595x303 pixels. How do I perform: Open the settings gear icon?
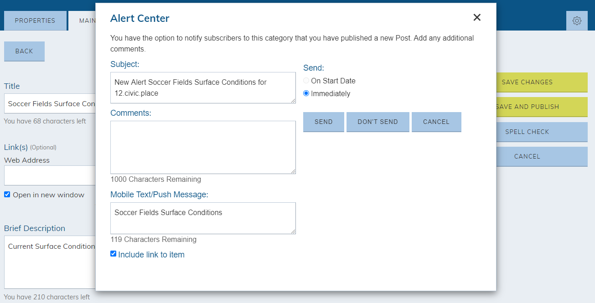[577, 21]
